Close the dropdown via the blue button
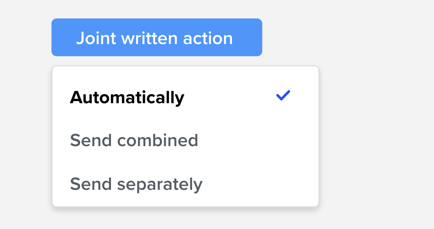 click(x=157, y=38)
